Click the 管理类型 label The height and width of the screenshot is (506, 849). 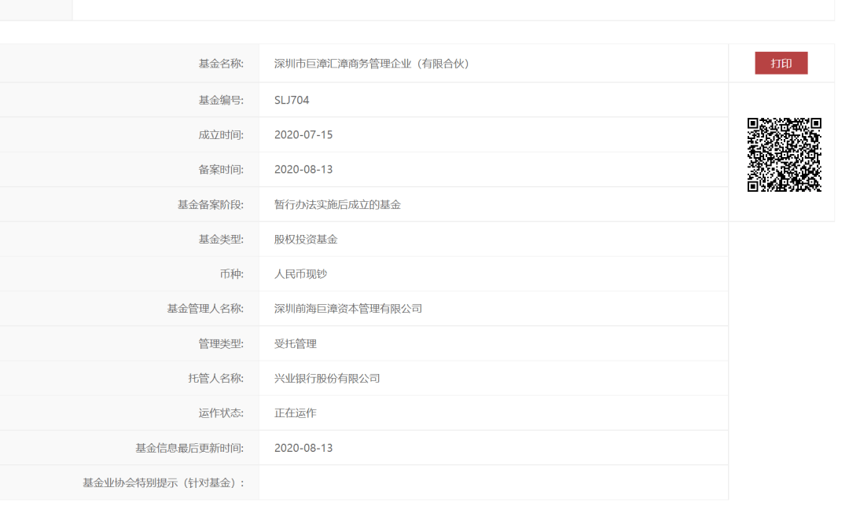click(x=221, y=343)
